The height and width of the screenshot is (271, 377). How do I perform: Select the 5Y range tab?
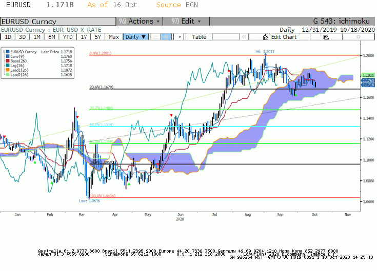98,37
